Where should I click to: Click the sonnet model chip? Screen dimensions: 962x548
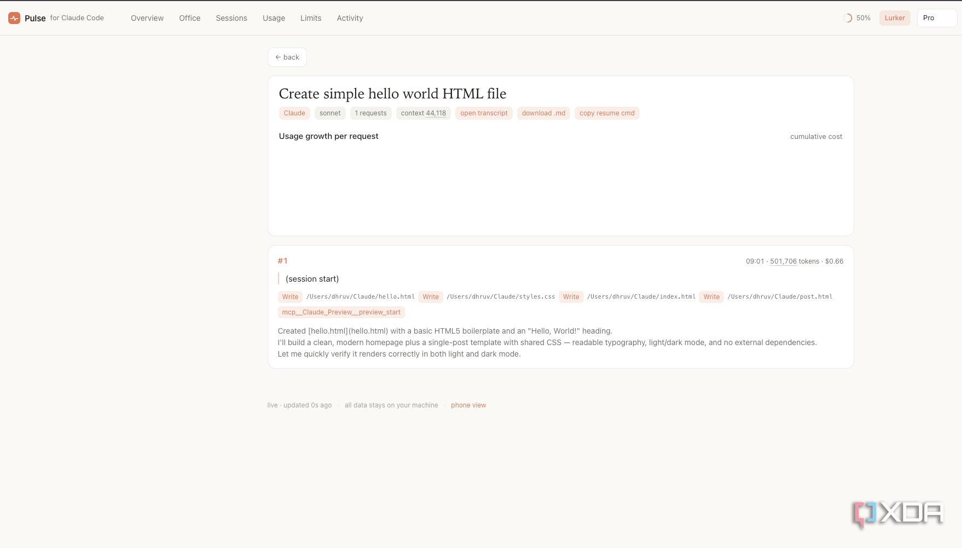(330, 113)
